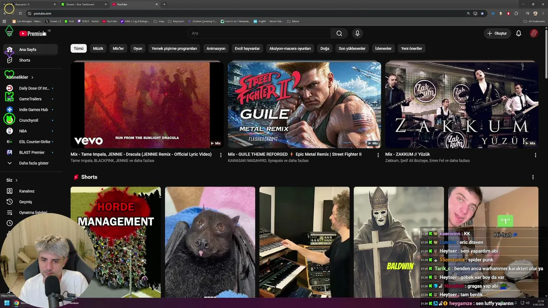
Task: Play the Street Fighter Guile mix thumbnail
Action: [304, 105]
